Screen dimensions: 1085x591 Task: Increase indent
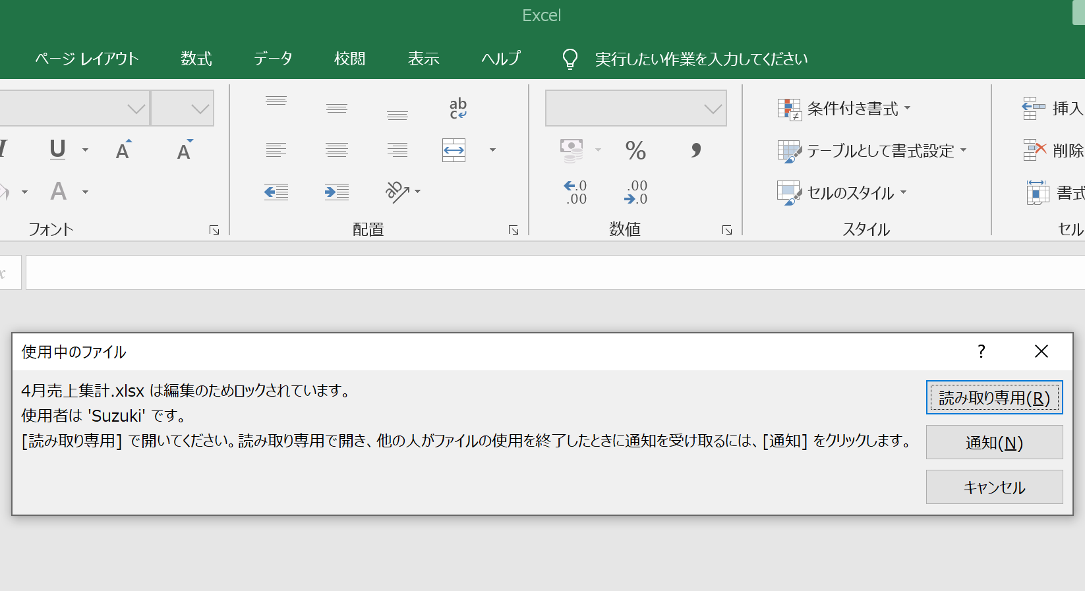tap(337, 192)
